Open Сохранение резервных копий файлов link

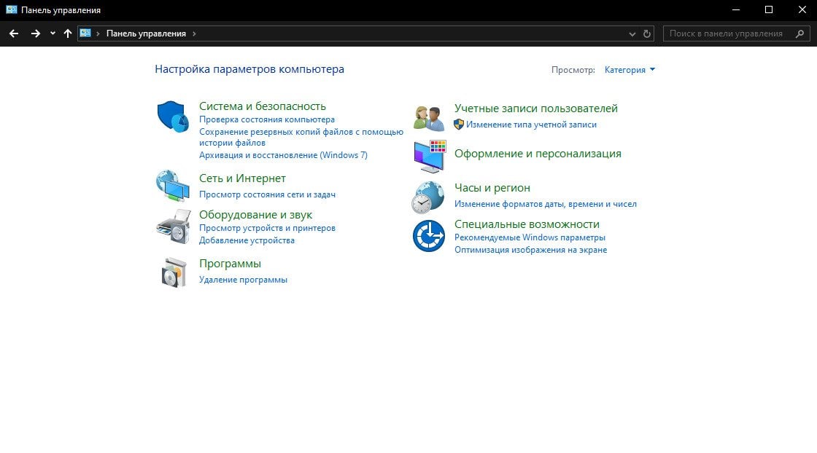(x=301, y=138)
